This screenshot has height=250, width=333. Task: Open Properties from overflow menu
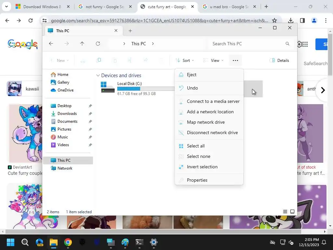(209, 180)
